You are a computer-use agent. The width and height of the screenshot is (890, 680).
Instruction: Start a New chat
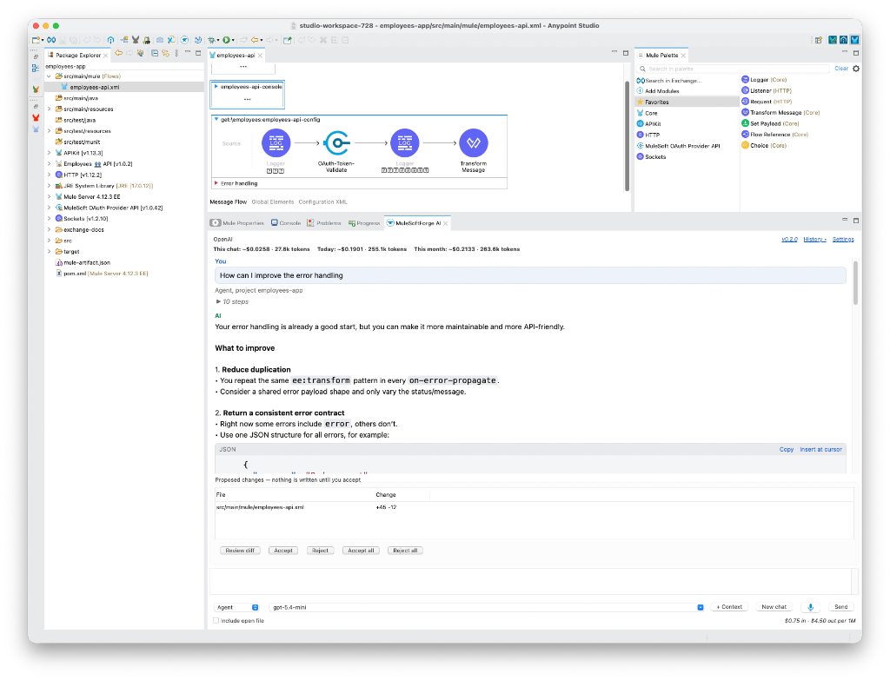(774, 607)
